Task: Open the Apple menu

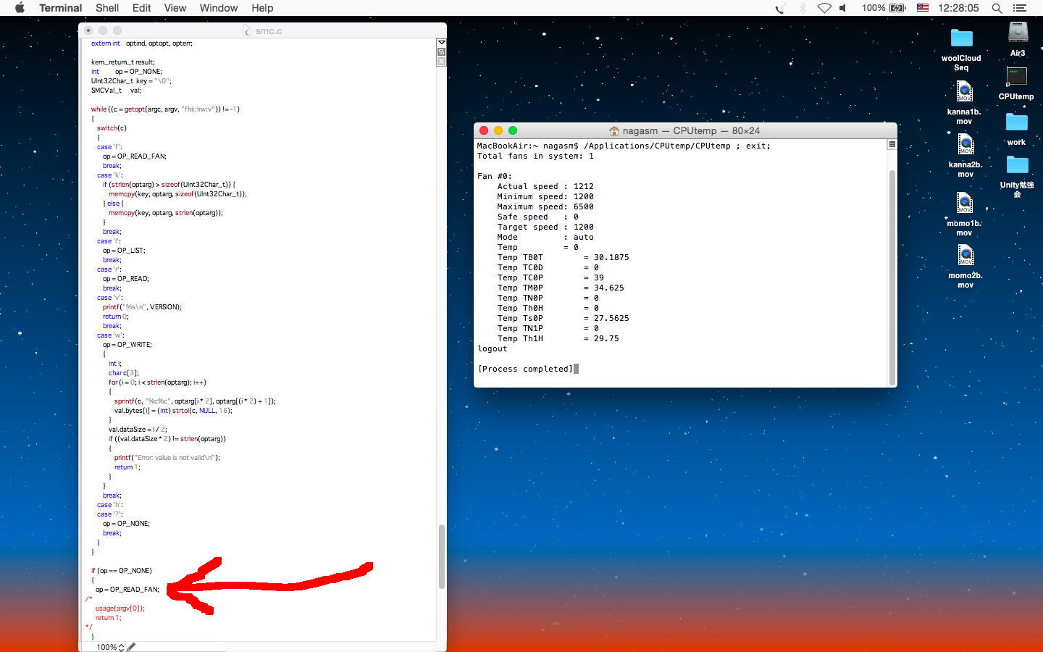Action: pyautogui.click(x=20, y=8)
